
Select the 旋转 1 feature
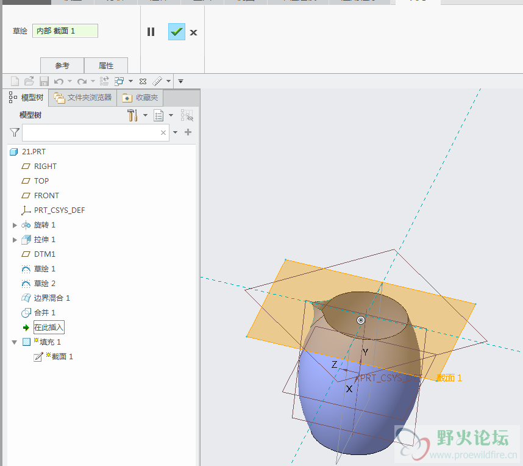[44, 225]
